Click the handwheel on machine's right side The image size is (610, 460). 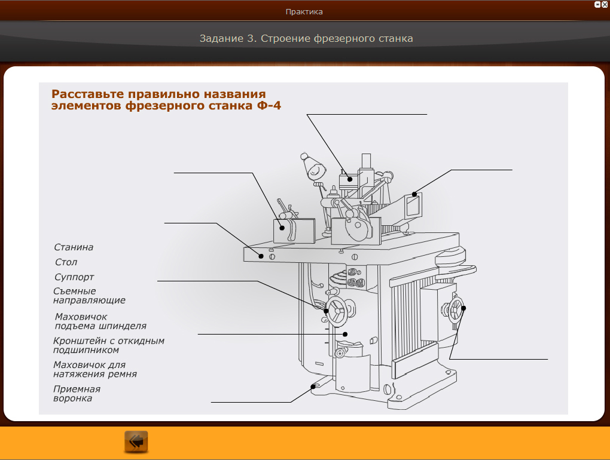point(456,308)
